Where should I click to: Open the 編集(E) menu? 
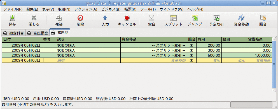coord(32,9)
